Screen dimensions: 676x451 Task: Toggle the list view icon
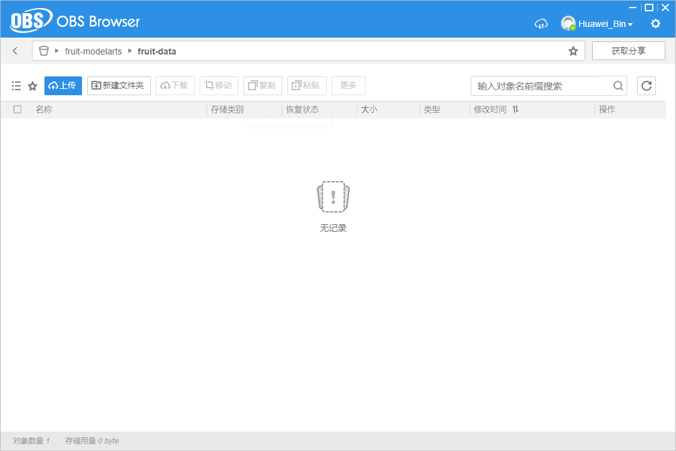pos(16,85)
